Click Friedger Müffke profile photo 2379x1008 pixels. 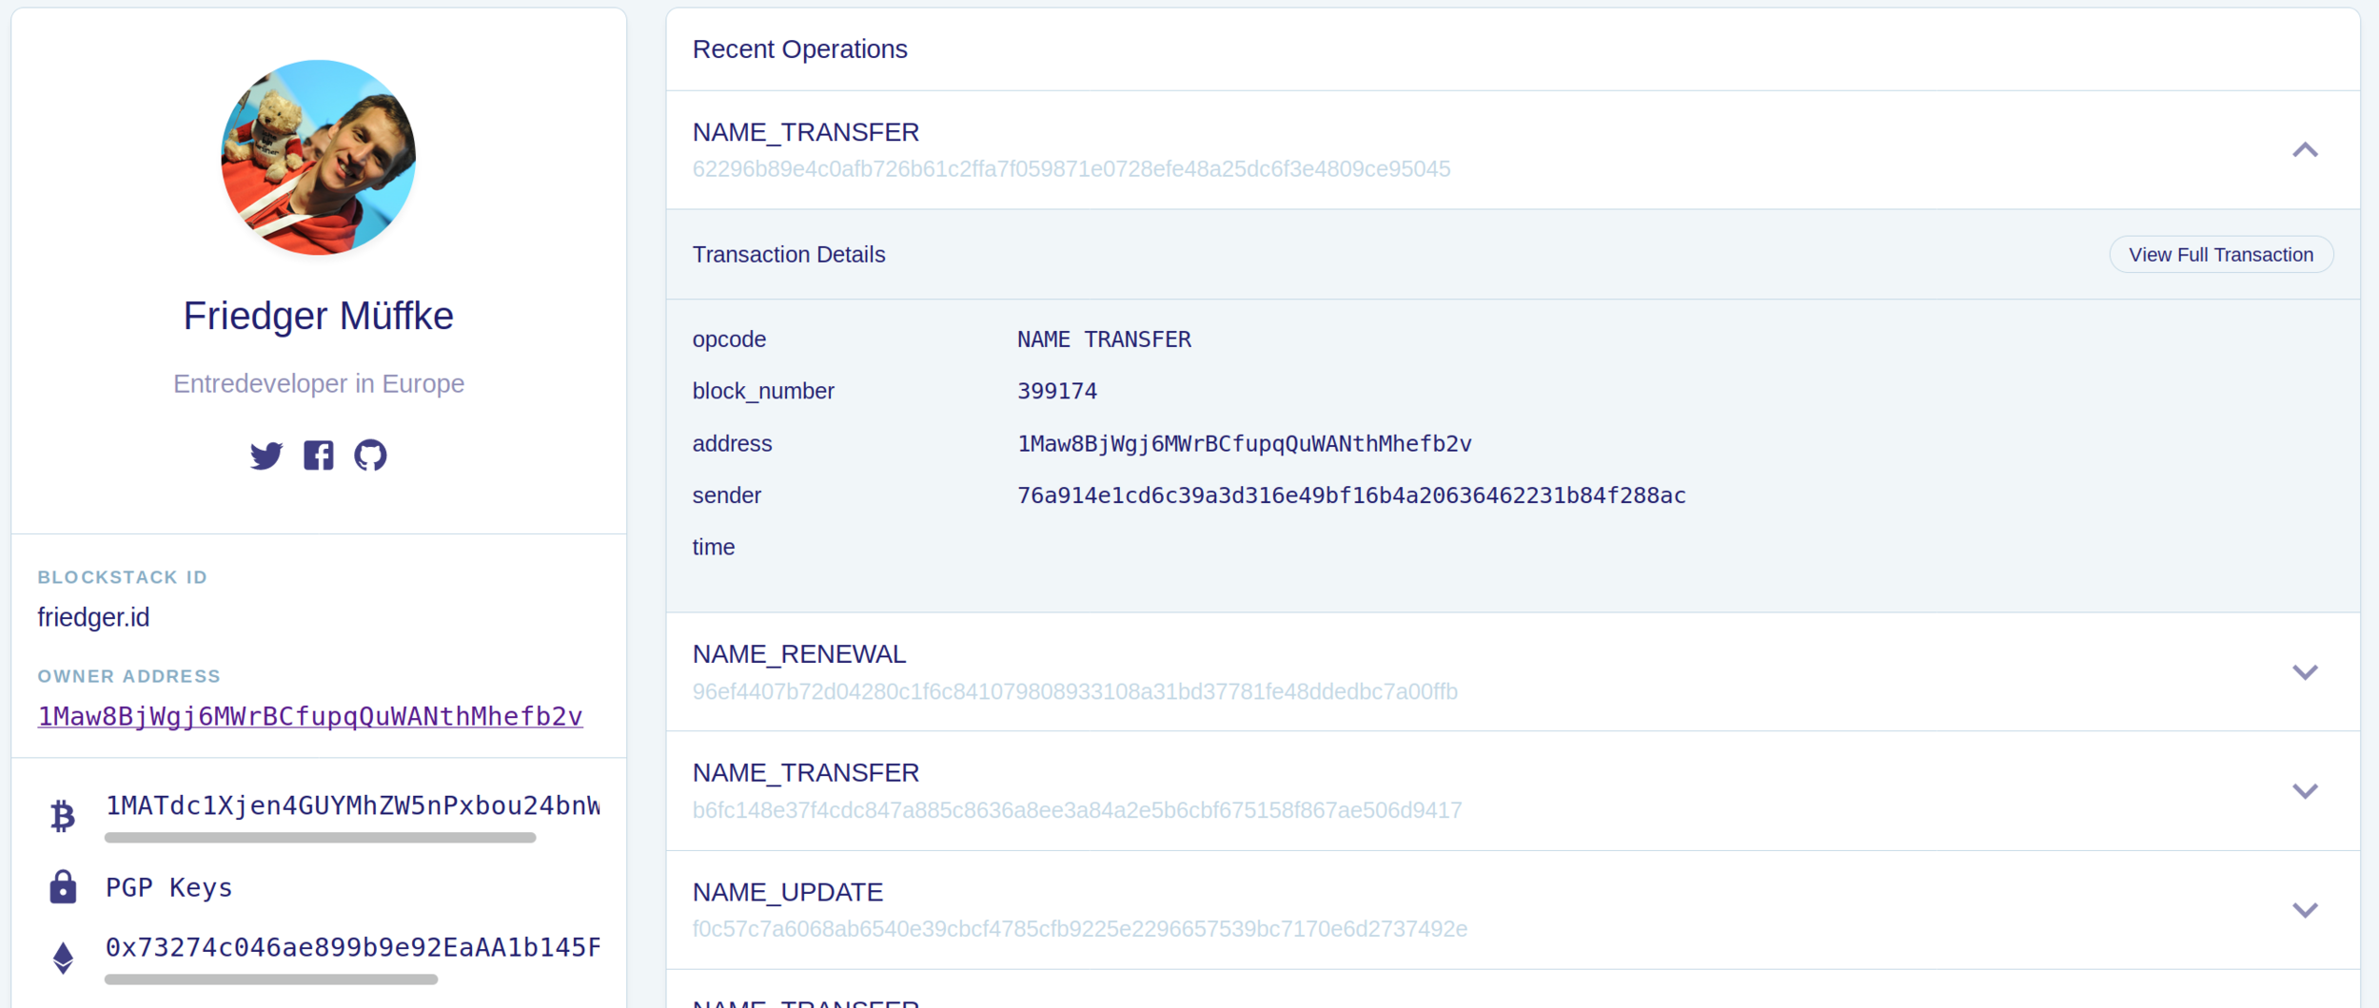[x=318, y=158]
